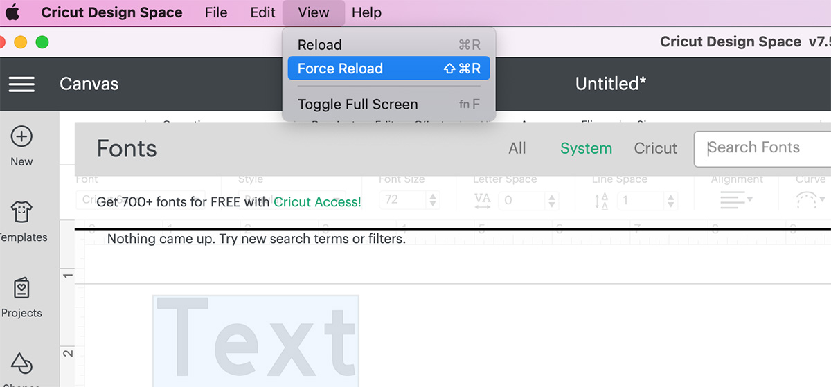Screen dimensions: 831x387
Task: Select the Text object on canvas
Action: click(x=256, y=341)
